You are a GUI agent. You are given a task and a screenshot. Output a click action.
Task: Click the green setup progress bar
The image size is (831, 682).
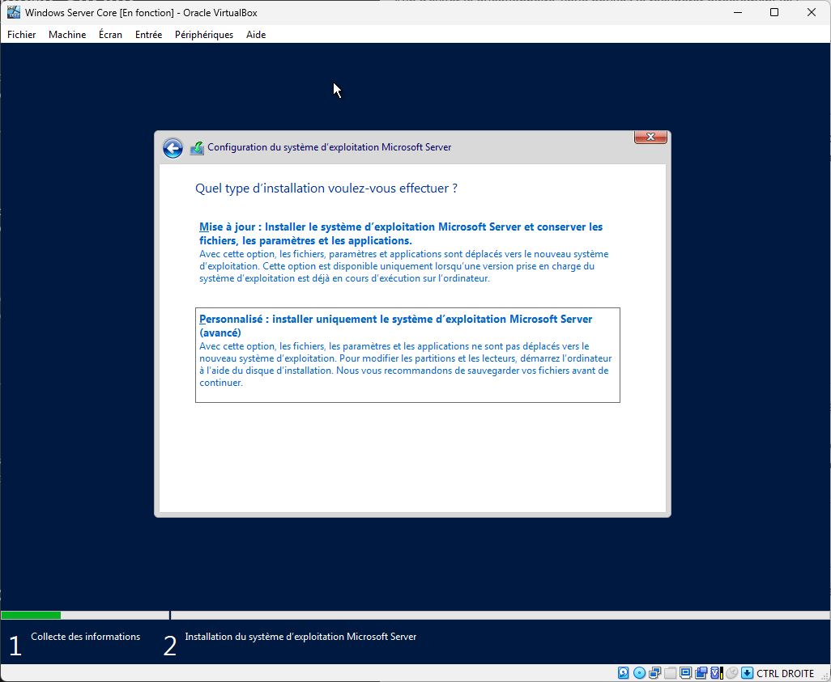pyautogui.click(x=31, y=616)
